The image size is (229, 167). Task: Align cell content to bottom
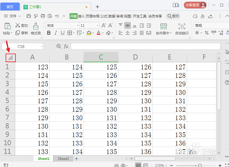coord(135,25)
